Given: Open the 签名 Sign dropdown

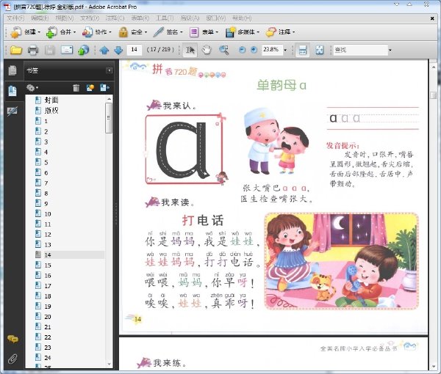Looking at the screenshot, I should pyautogui.click(x=168, y=32).
